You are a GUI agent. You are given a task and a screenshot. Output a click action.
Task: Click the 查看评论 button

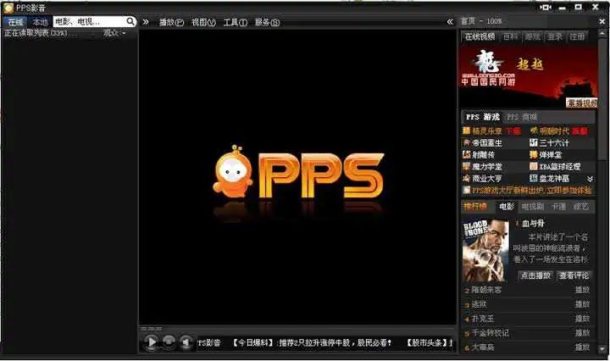(x=574, y=275)
